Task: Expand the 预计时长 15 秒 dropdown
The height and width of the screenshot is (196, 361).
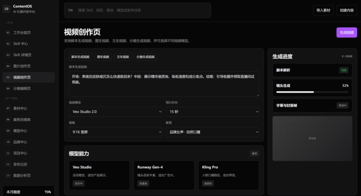Action: [212, 112]
